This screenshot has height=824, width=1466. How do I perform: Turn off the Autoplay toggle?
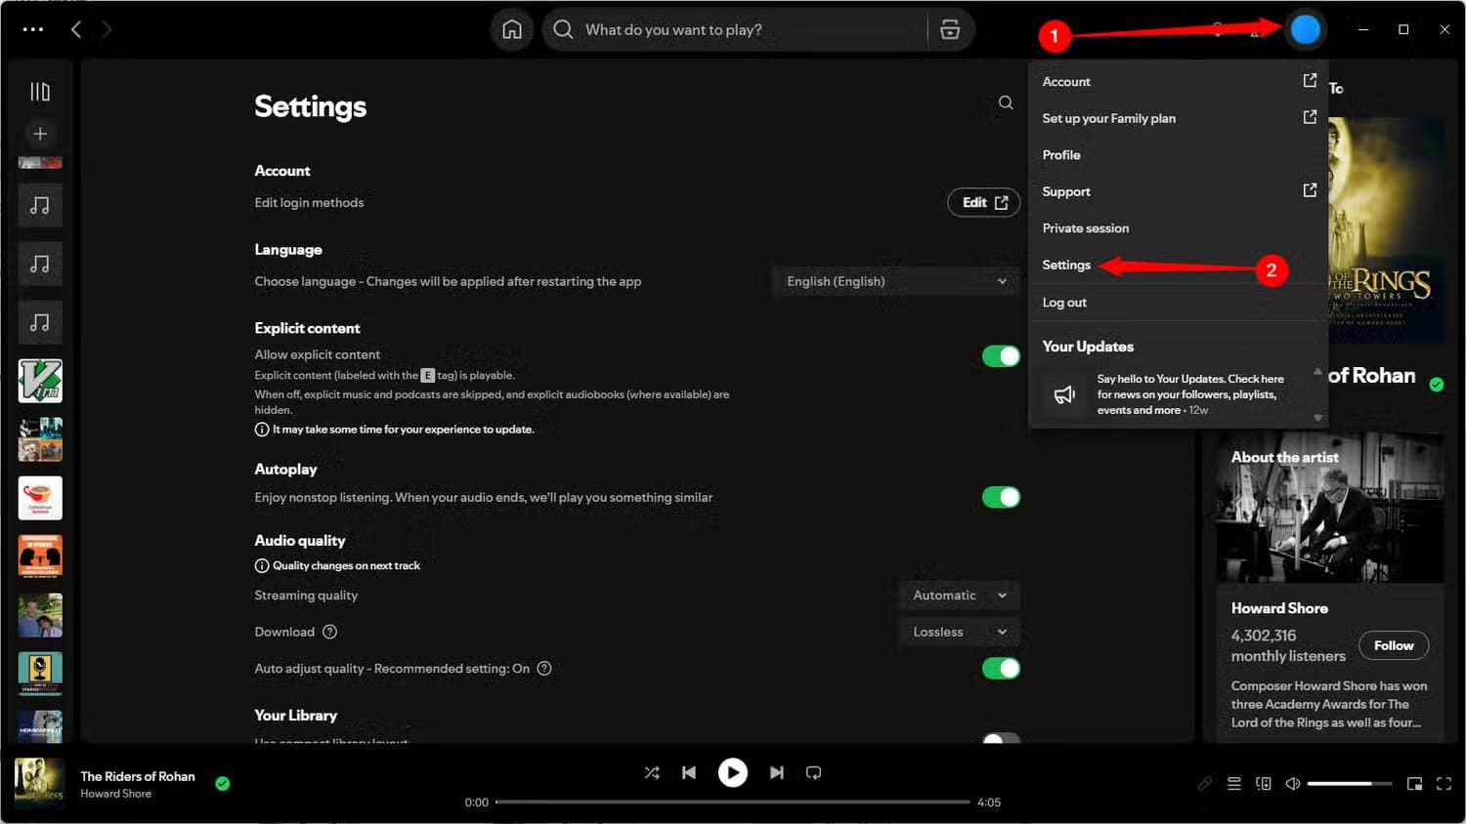1001,497
